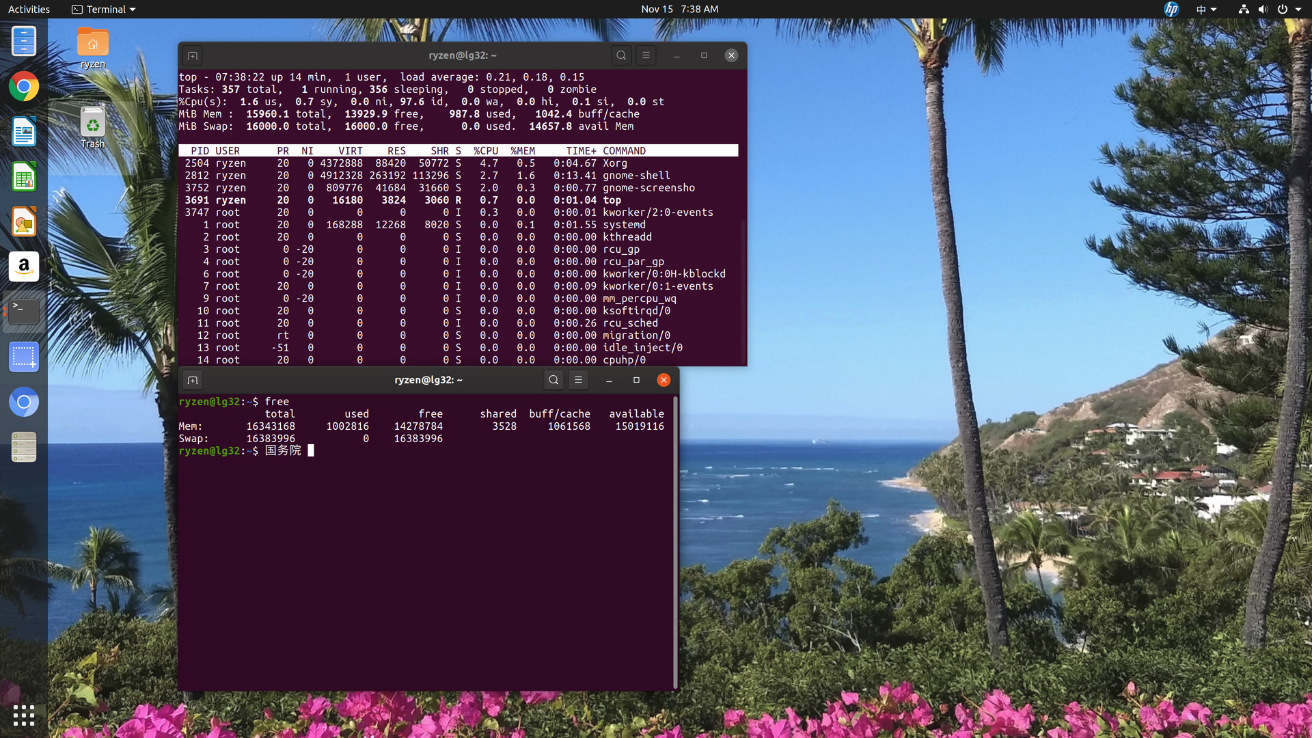The height and width of the screenshot is (738, 1312).
Task: Click the cursor at bottom terminal prompt
Action: click(311, 450)
